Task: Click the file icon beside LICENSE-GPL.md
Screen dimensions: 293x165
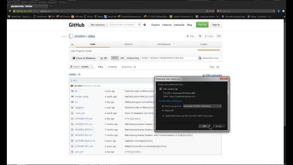Action: tap(72, 146)
